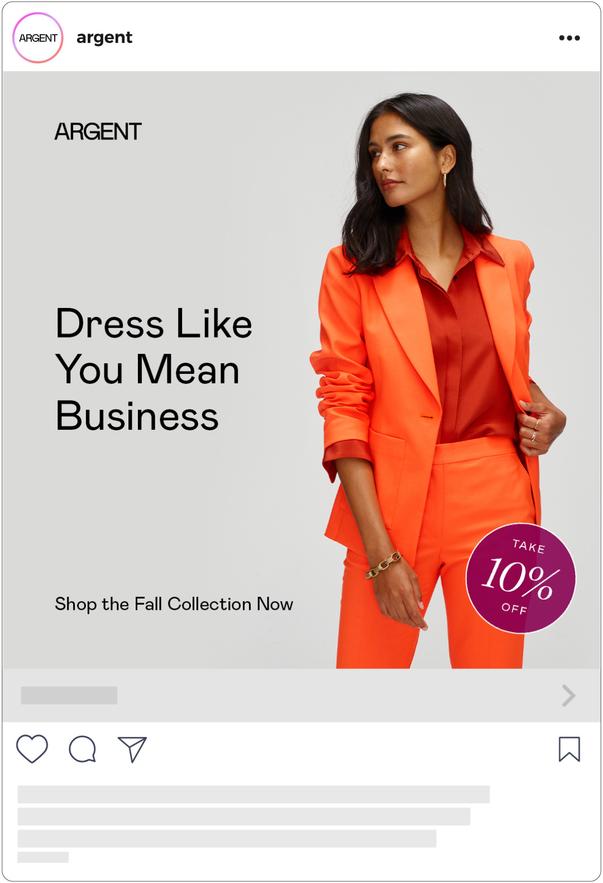
Task: Click the Argent profile picture avatar
Action: (x=38, y=37)
